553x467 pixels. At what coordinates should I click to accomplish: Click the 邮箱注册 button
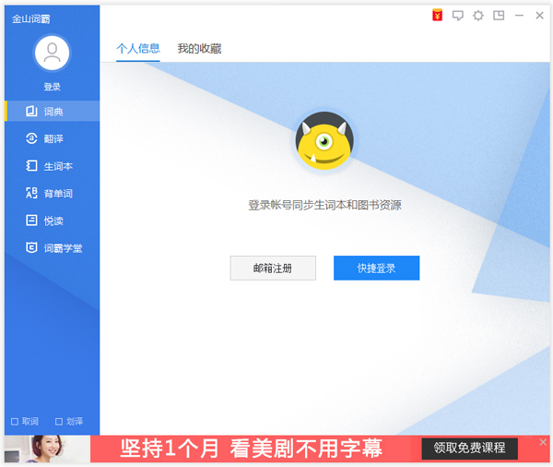(273, 269)
